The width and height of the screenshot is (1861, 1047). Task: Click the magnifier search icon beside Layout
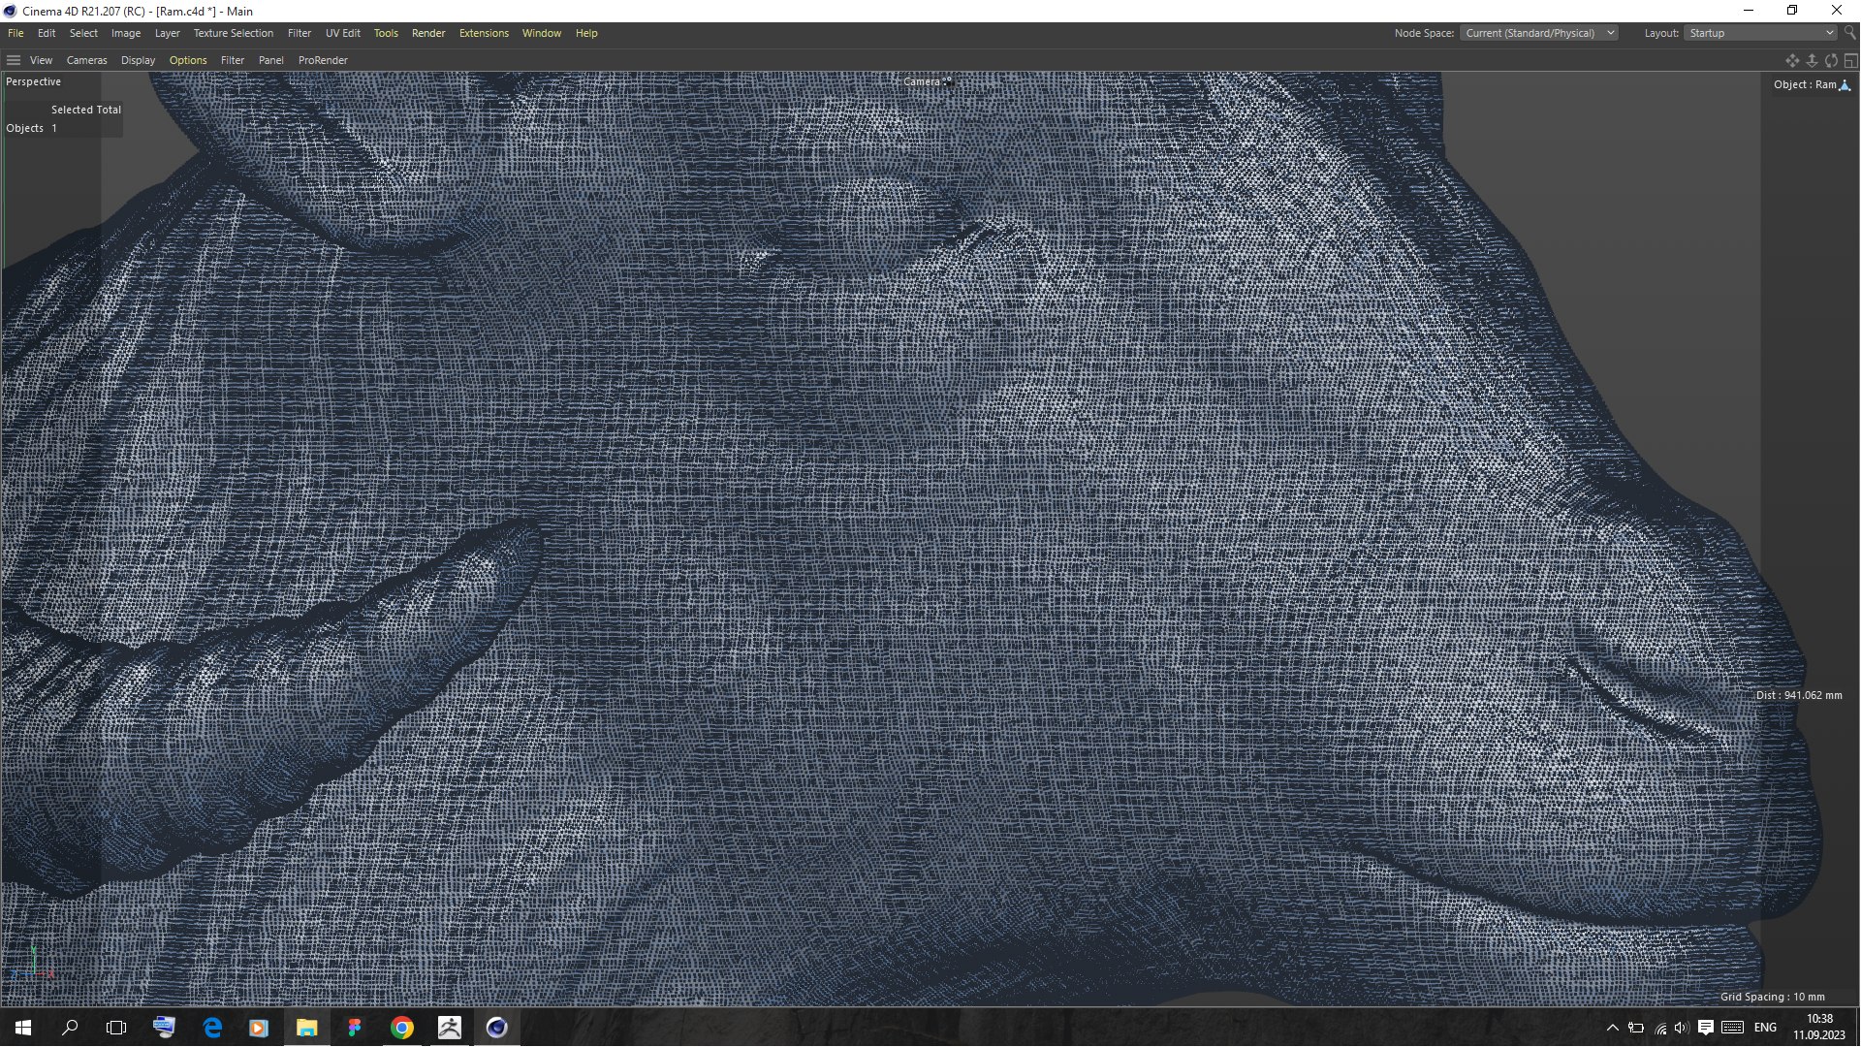(1849, 33)
